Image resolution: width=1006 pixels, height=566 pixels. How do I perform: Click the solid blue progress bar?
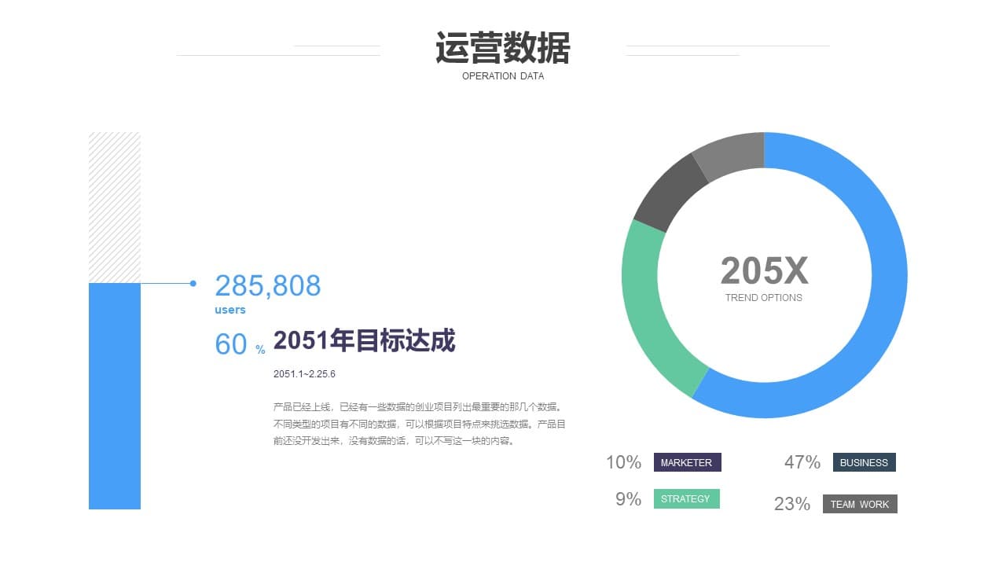pos(115,396)
